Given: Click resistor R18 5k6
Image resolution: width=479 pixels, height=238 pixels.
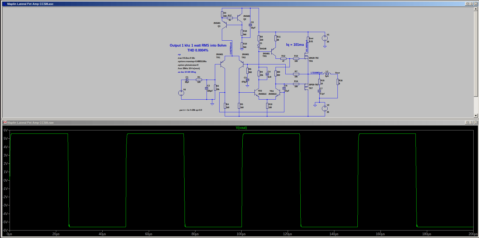Looking at the screenshot, I should coord(242,33).
